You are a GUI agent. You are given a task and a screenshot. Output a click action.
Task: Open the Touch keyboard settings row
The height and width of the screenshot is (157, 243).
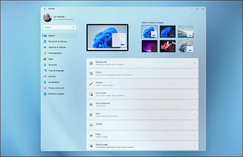[x=142, y=105]
